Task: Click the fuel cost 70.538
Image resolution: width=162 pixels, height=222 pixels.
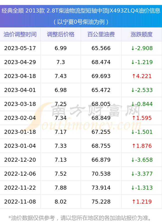Action: coord(101,174)
